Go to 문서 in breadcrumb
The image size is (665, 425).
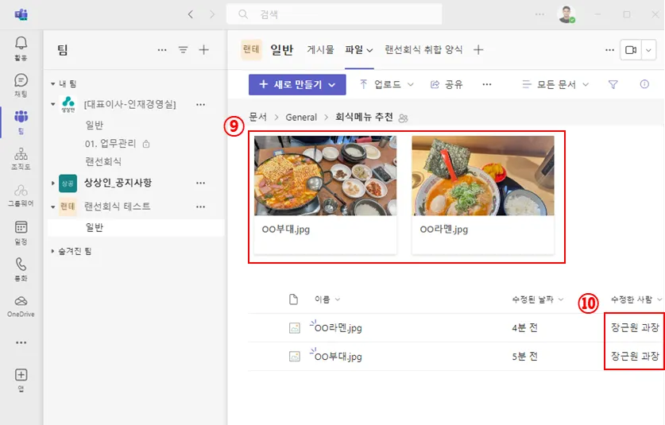tap(258, 117)
